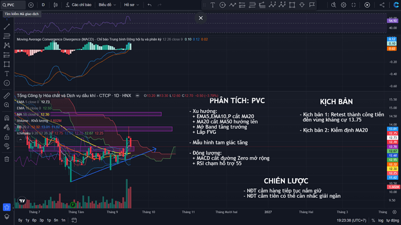Toggle lock all drawings
Image resolution: width=401 pixels, height=225 pixels.
click(x=7, y=137)
